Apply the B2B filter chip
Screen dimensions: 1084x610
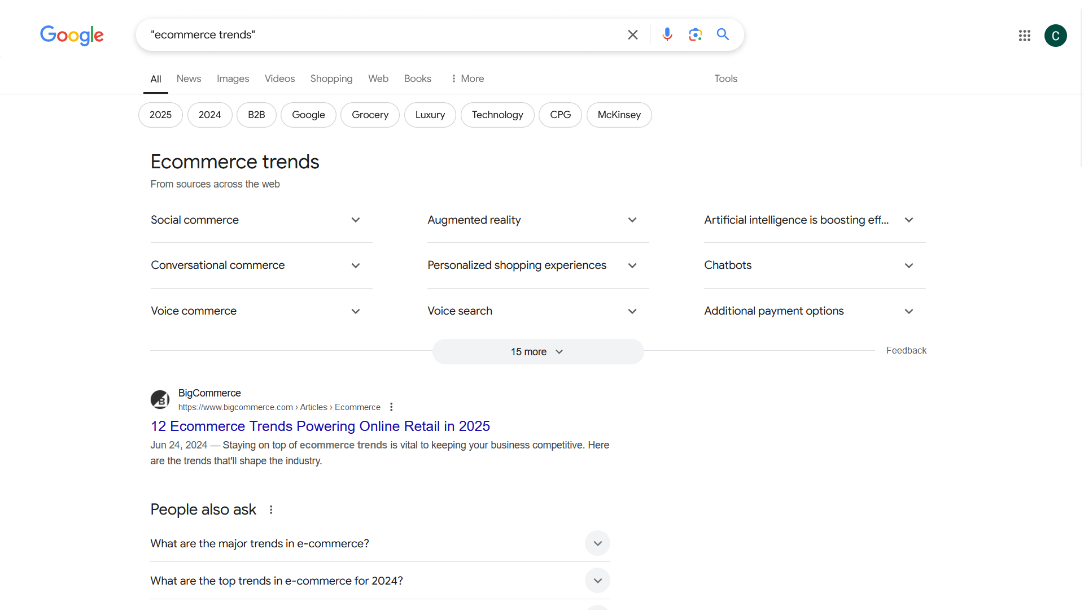(x=256, y=115)
